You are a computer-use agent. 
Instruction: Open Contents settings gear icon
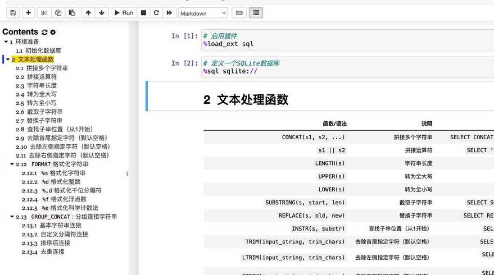53,32
